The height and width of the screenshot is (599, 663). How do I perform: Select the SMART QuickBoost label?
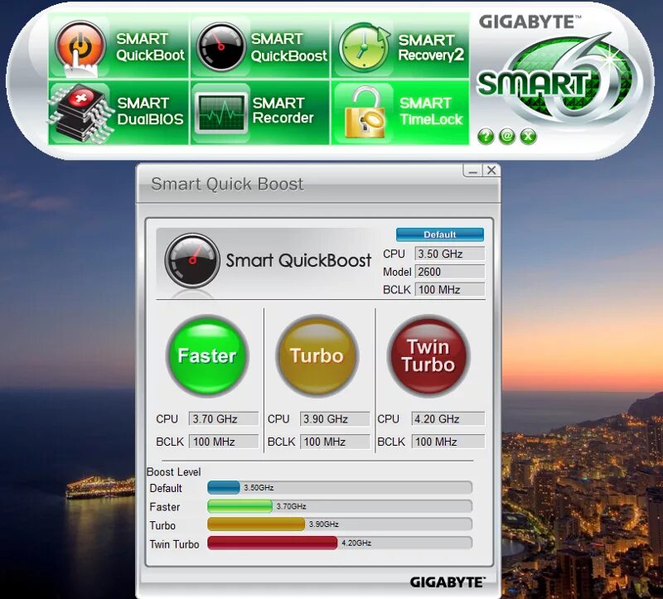(288, 47)
